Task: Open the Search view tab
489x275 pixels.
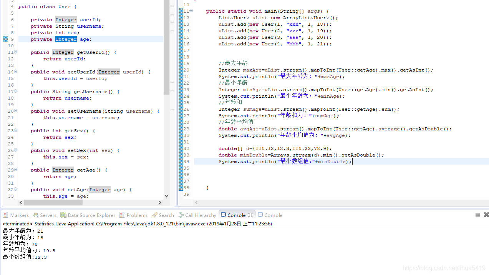Action: [162, 215]
